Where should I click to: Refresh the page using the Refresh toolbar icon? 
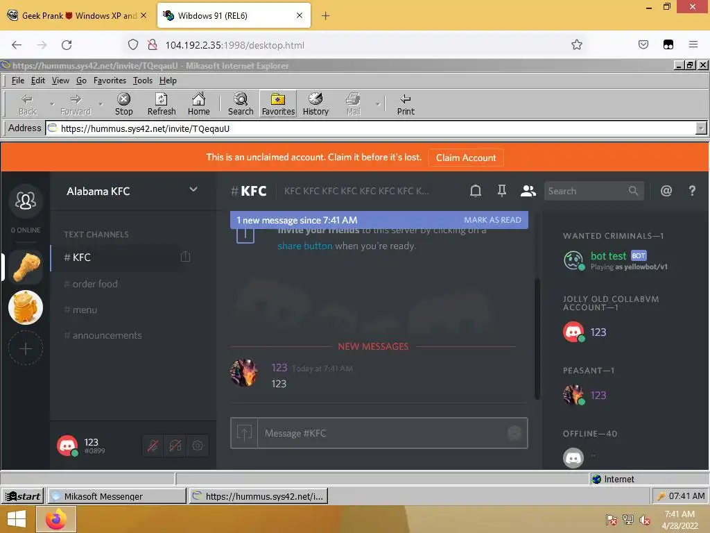point(161,104)
